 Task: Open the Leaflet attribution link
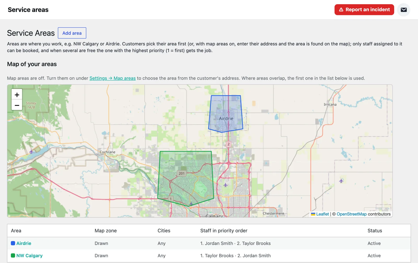click(322, 214)
